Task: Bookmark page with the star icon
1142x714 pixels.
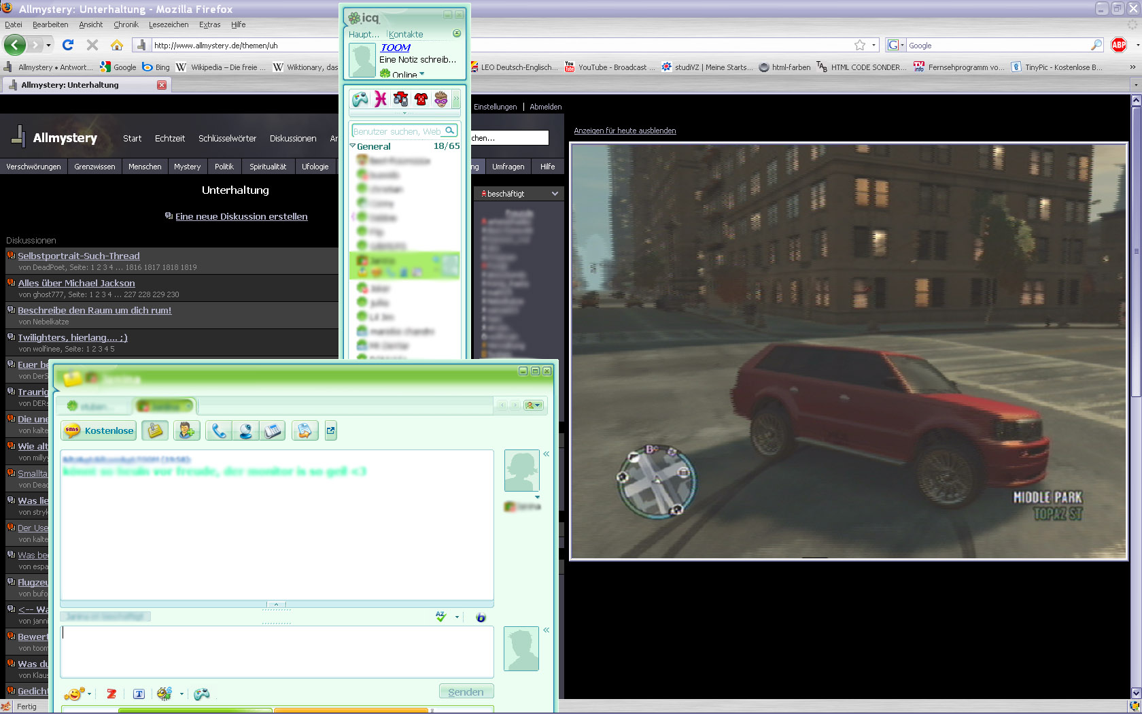Action: (x=860, y=45)
